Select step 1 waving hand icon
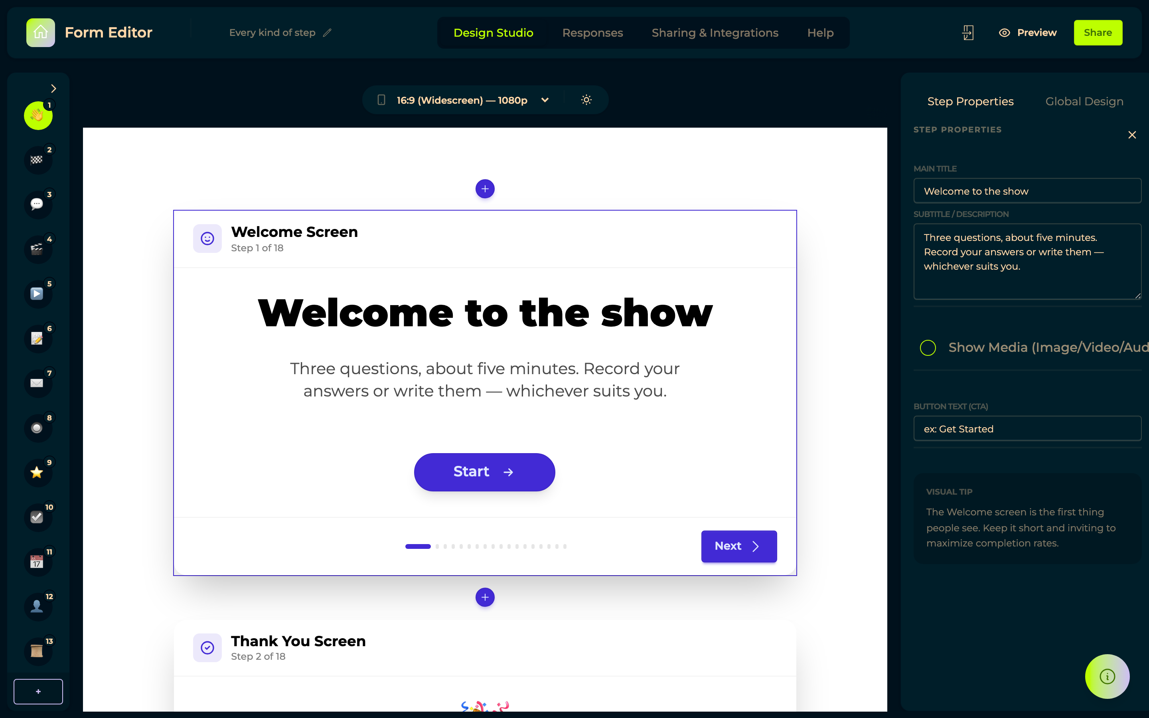Screen dimensions: 1149x718 click(38, 115)
